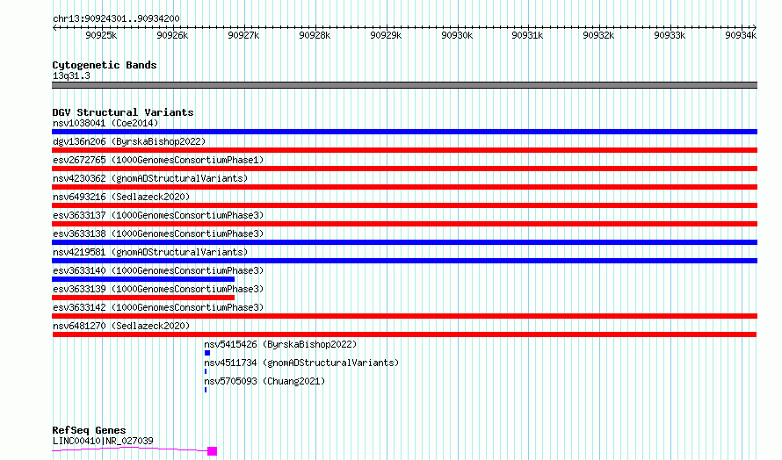Viewport: 782px width, 460px height.
Task: Click the red bar under nsv6481270
Action: 404,334
